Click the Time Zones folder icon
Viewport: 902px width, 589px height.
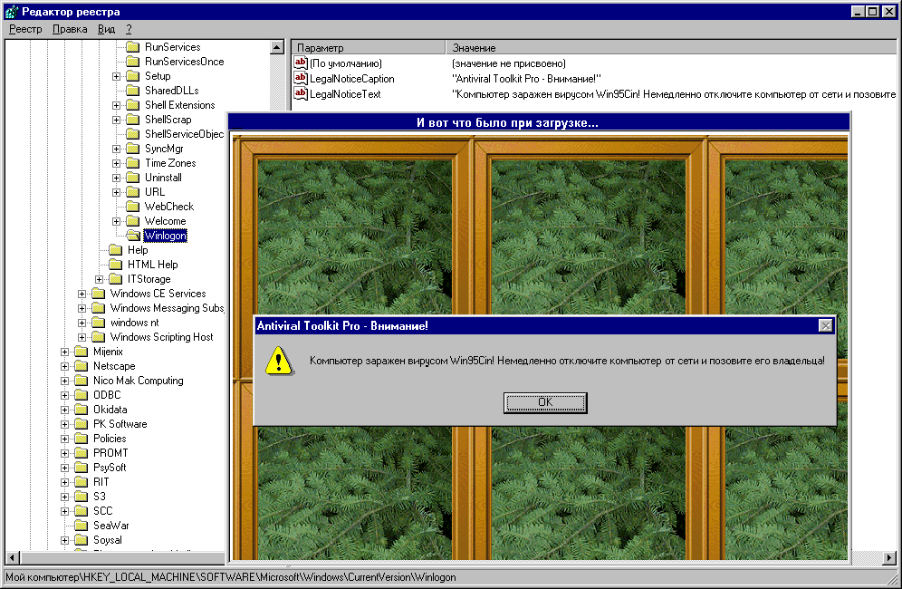[x=133, y=163]
